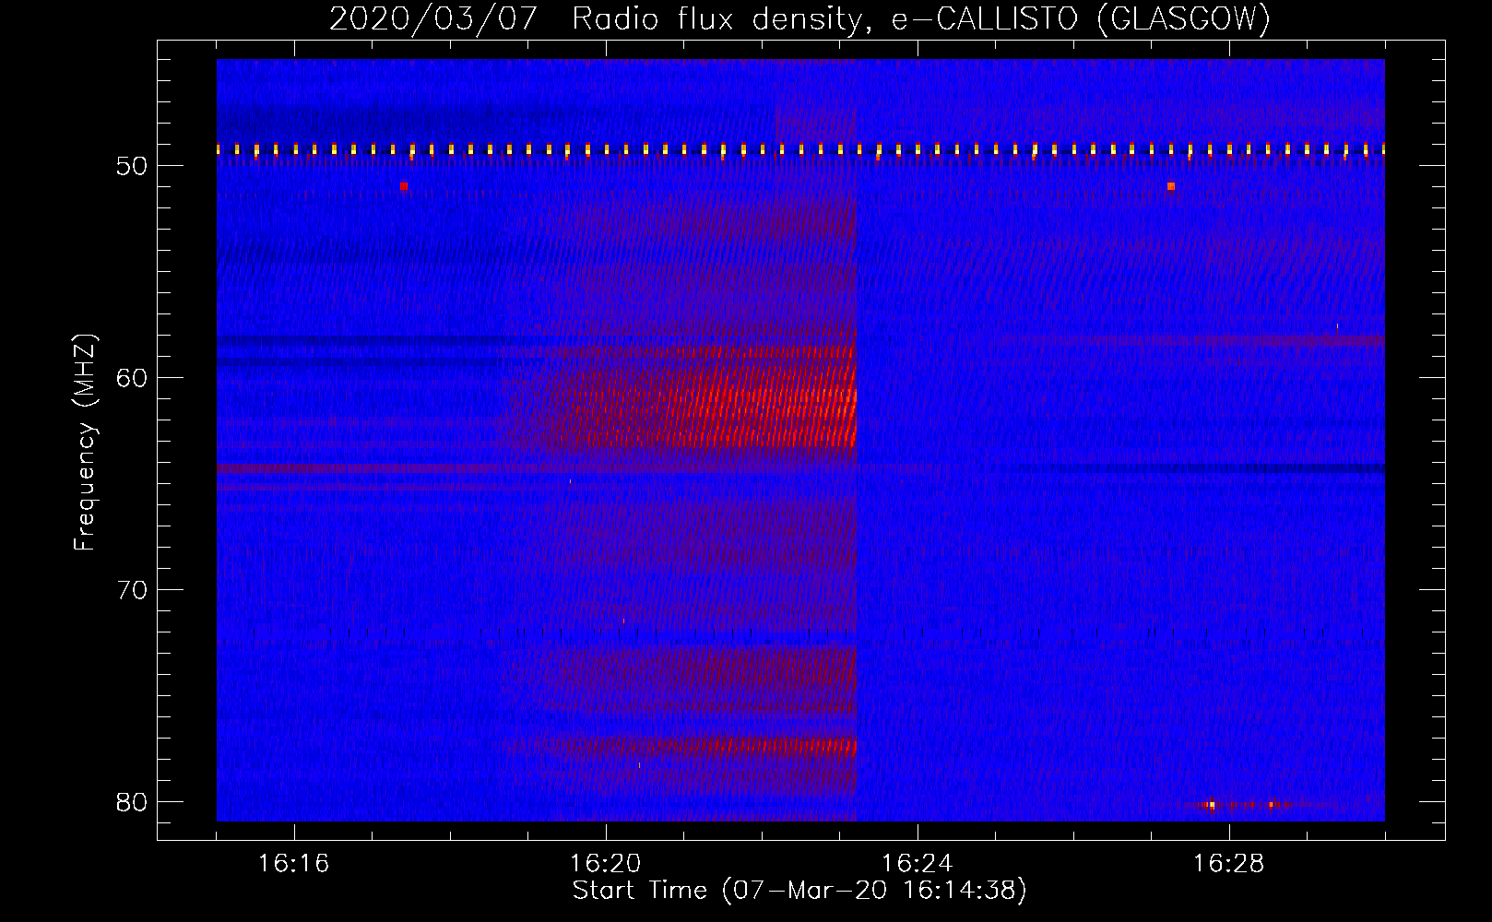Viewport: 1492px width, 922px height.
Task: Click the '80' frequency tick label
Action: [x=132, y=802]
